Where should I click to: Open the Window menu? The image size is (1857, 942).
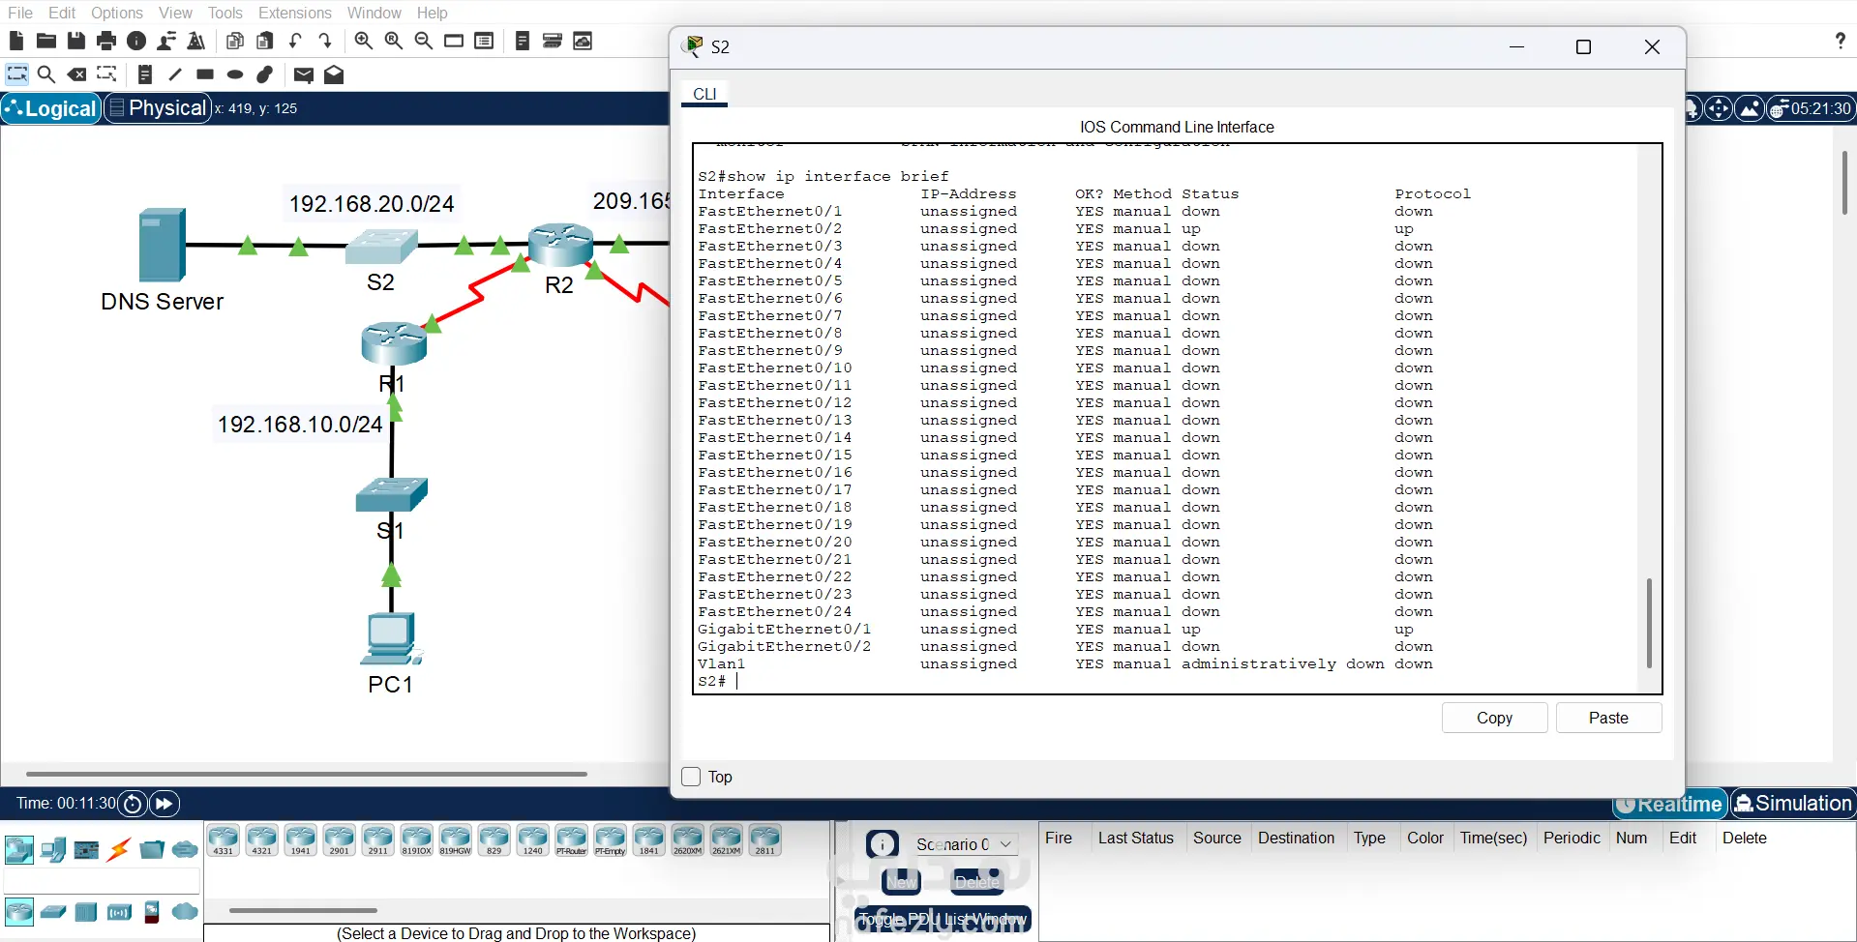coord(374,13)
